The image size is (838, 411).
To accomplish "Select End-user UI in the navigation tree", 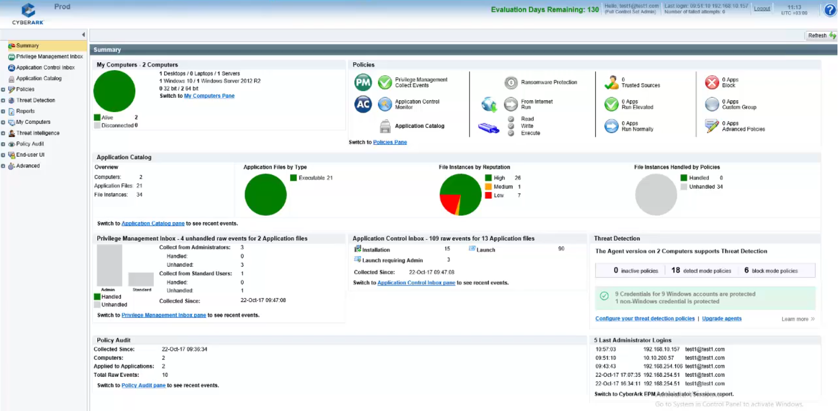I will (30, 155).
